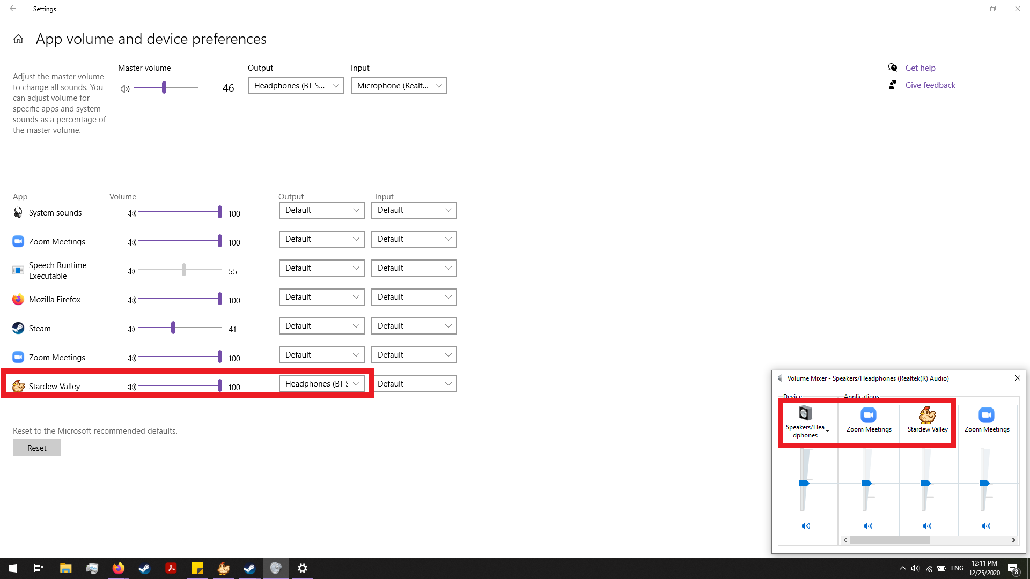
Task: Click Speakers/Headphones device icon in Volume Mixer
Action: [x=805, y=413]
